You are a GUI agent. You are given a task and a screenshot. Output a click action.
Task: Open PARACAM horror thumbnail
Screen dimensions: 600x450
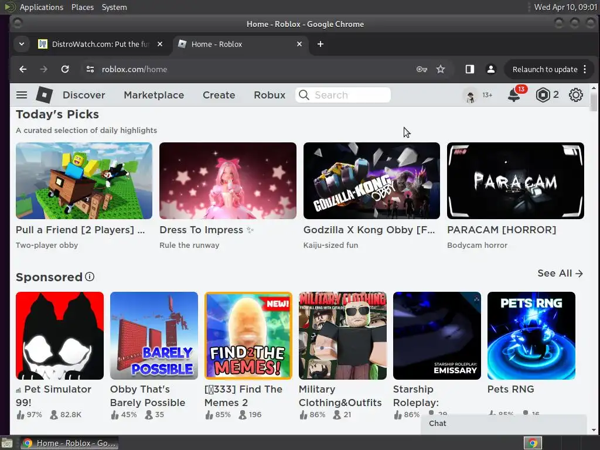516,180
